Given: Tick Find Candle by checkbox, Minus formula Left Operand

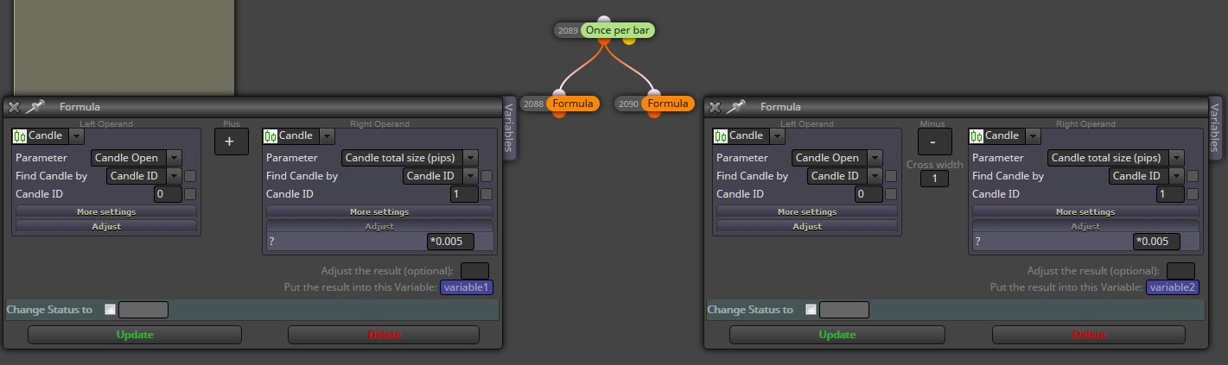Looking at the screenshot, I should pyautogui.click(x=891, y=176).
